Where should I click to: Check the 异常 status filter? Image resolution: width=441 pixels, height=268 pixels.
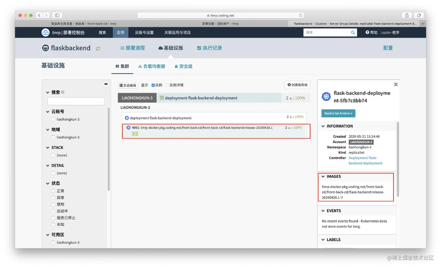tap(53, 198)
